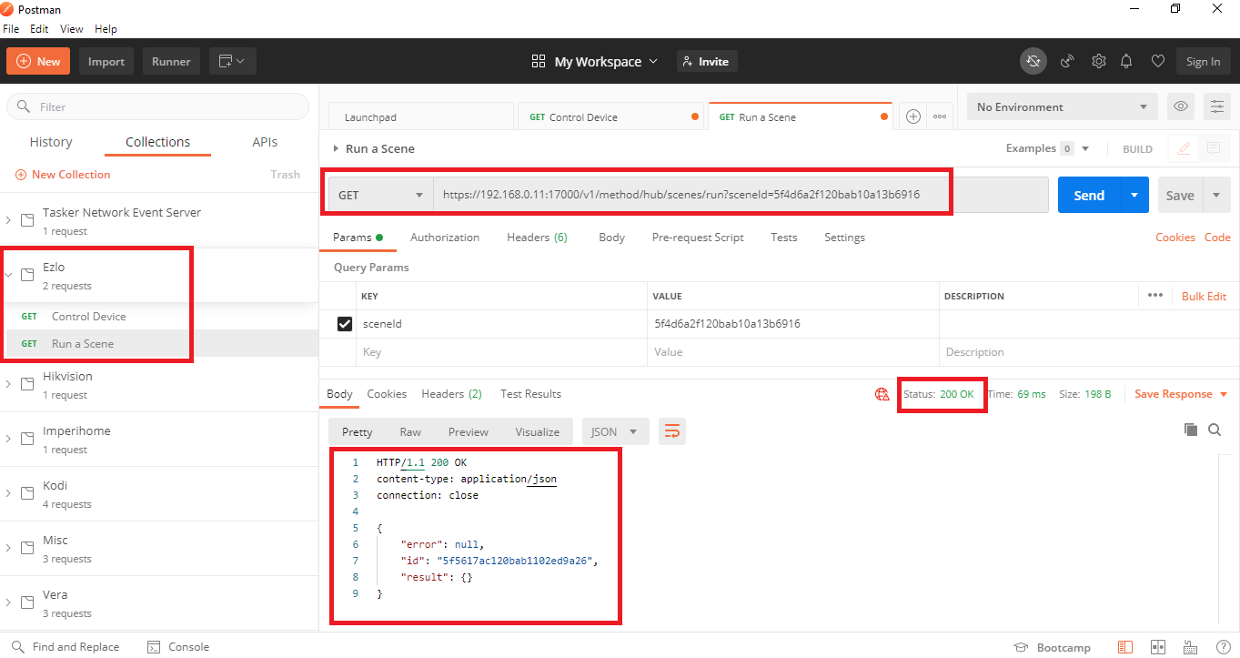Viewport: 1240px width, 658px height.
Task: Uncheck the sceneId parameter checkbox
Action: point(345,324)
